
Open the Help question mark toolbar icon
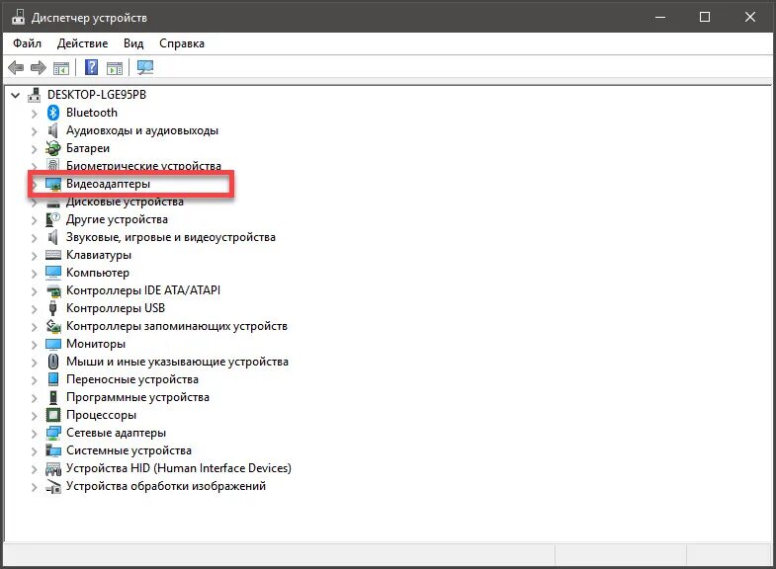pos(92,67)
